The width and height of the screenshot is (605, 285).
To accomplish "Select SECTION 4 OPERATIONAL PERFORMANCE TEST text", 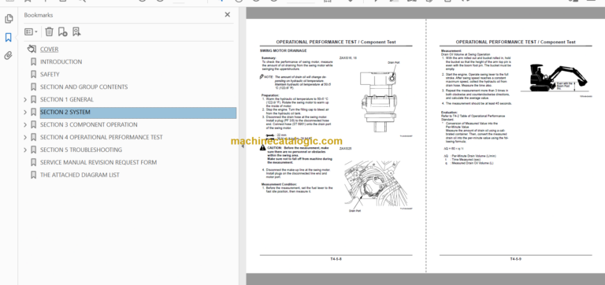I will point(102,137).
